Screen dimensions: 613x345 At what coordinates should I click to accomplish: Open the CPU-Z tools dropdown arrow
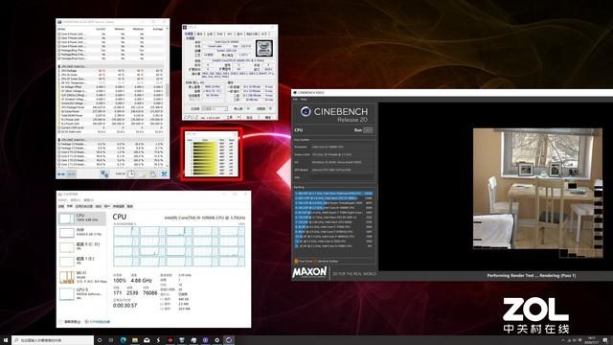(x=238, y=117)
